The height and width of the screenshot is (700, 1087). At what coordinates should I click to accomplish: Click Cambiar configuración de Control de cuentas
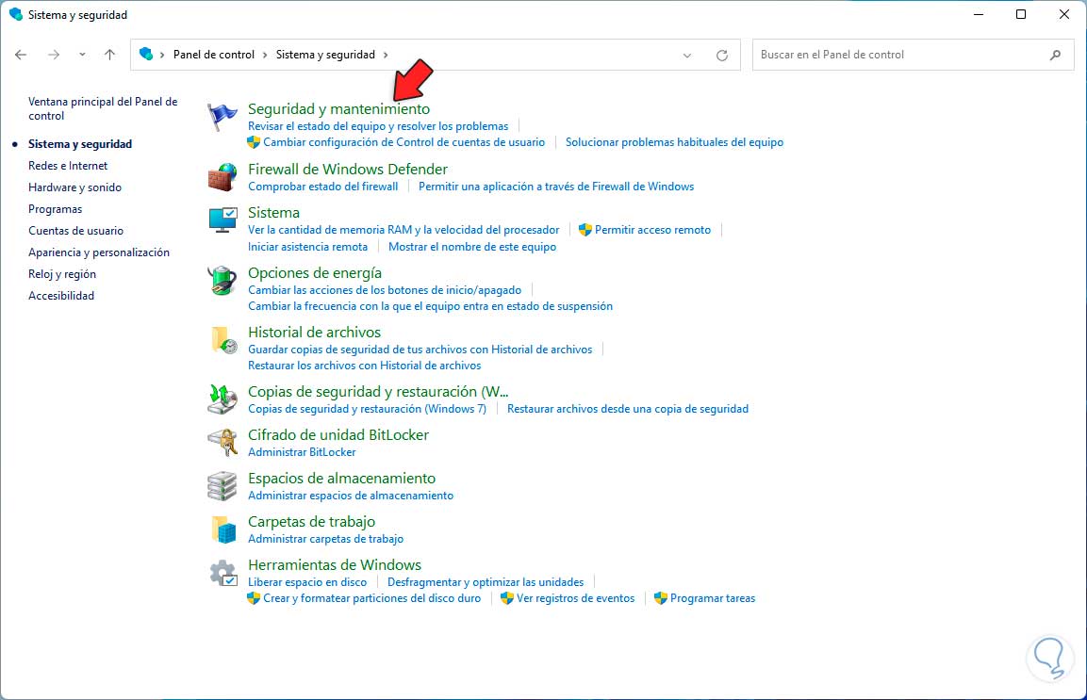(404, 142)
